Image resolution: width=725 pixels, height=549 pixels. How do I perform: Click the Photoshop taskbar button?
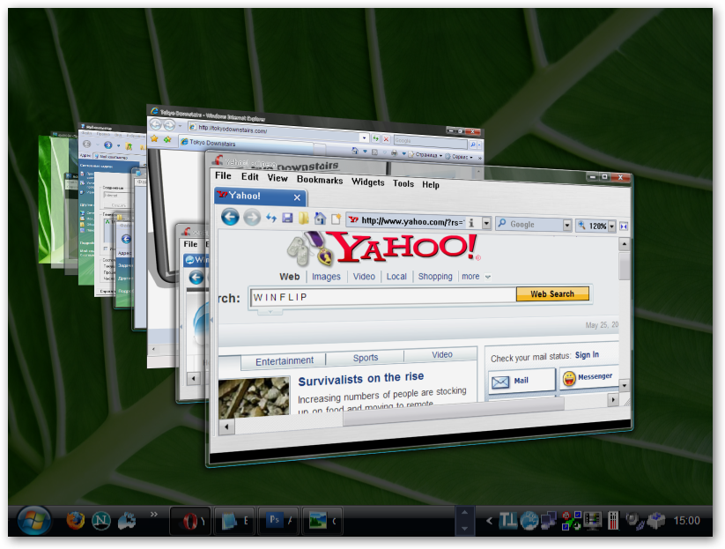[x=278, y=522]
